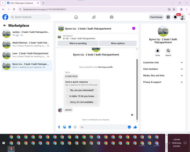Select the Byron Liu conversation
Viewport: 190px width, 152px height.
pos(27,66)
